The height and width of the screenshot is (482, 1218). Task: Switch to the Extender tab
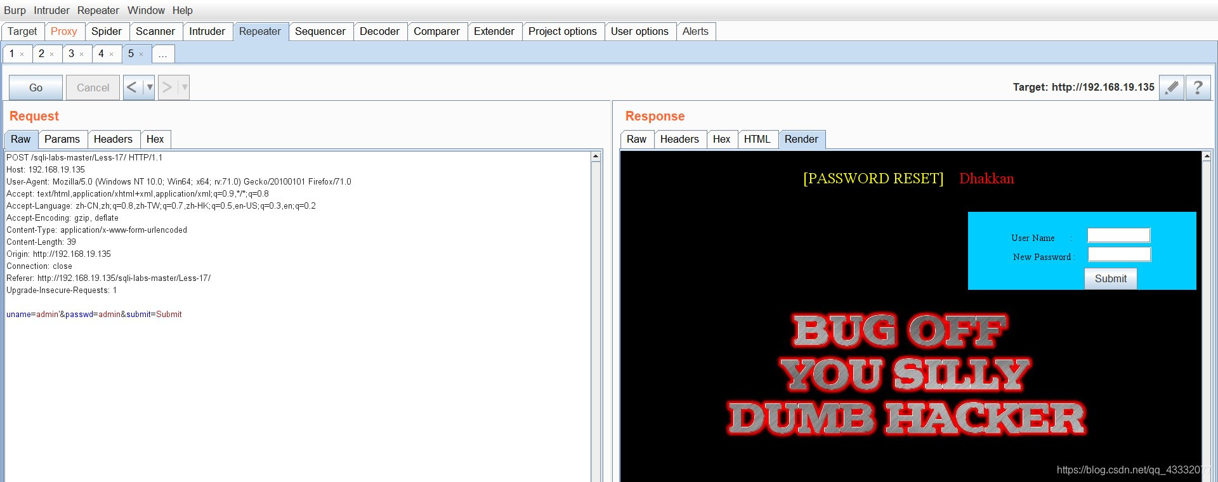point(494,31)
